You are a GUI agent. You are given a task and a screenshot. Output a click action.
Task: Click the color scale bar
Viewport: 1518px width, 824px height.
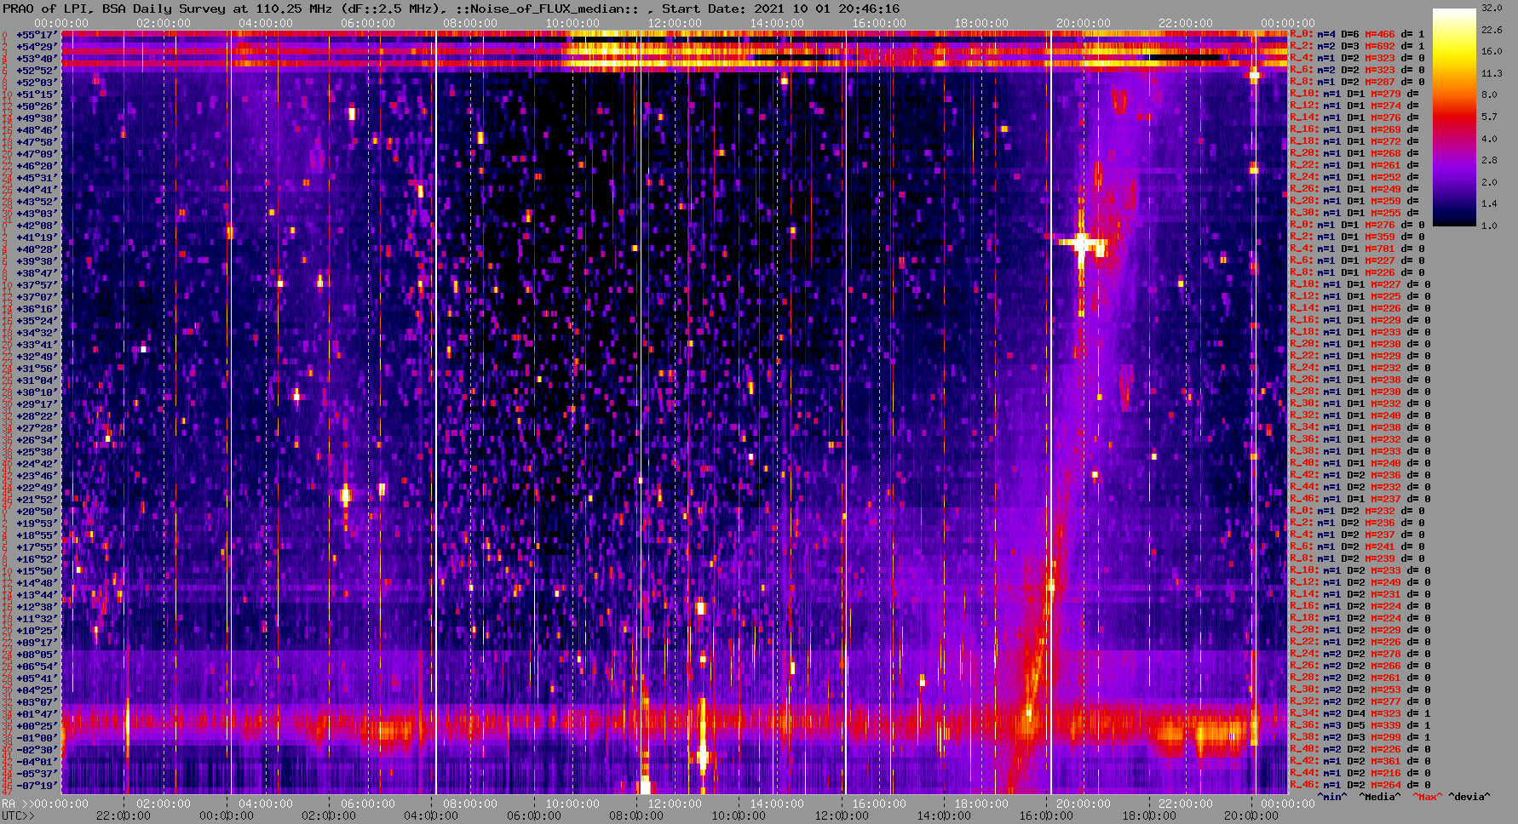click(x=1454, y=117)
